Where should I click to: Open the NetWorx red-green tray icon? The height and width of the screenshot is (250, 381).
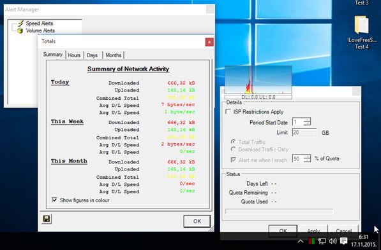[311, 241]
